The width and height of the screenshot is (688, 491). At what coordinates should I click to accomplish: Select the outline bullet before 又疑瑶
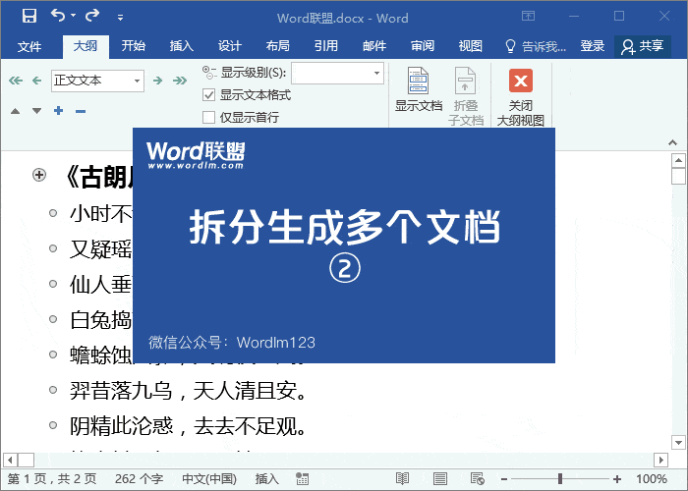pyautogui.click(x=53, y=248)
